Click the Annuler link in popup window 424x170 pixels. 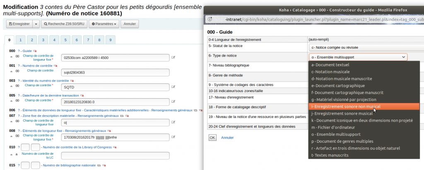pyautogui.click(x=227, y=138)
